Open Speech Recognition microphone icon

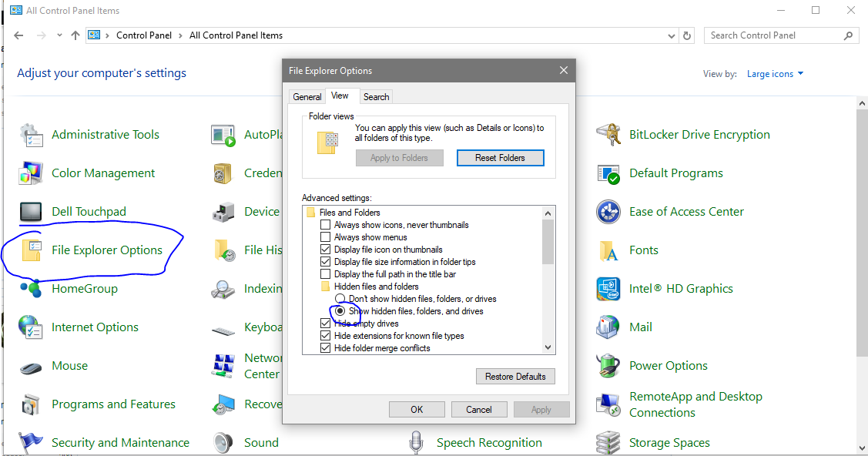pyautogui.click(x=416, y=443)
